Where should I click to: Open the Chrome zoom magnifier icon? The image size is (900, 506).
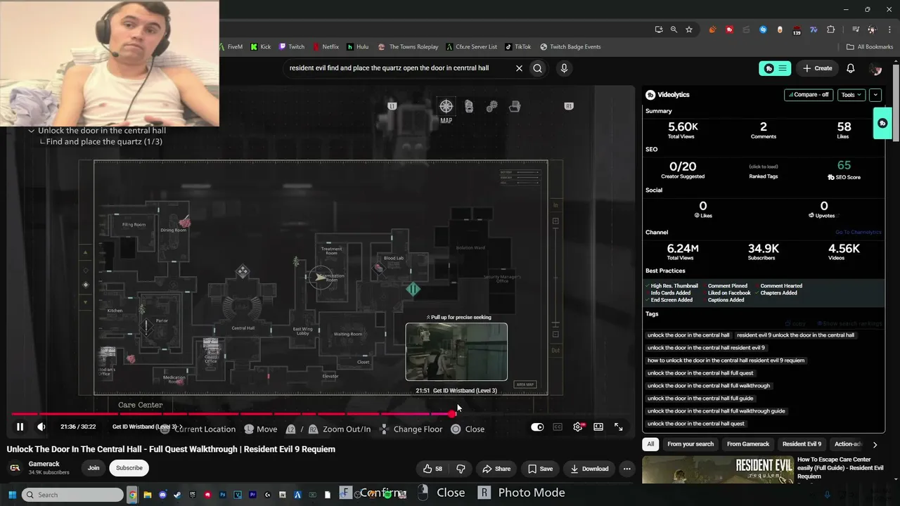[674, 30]
